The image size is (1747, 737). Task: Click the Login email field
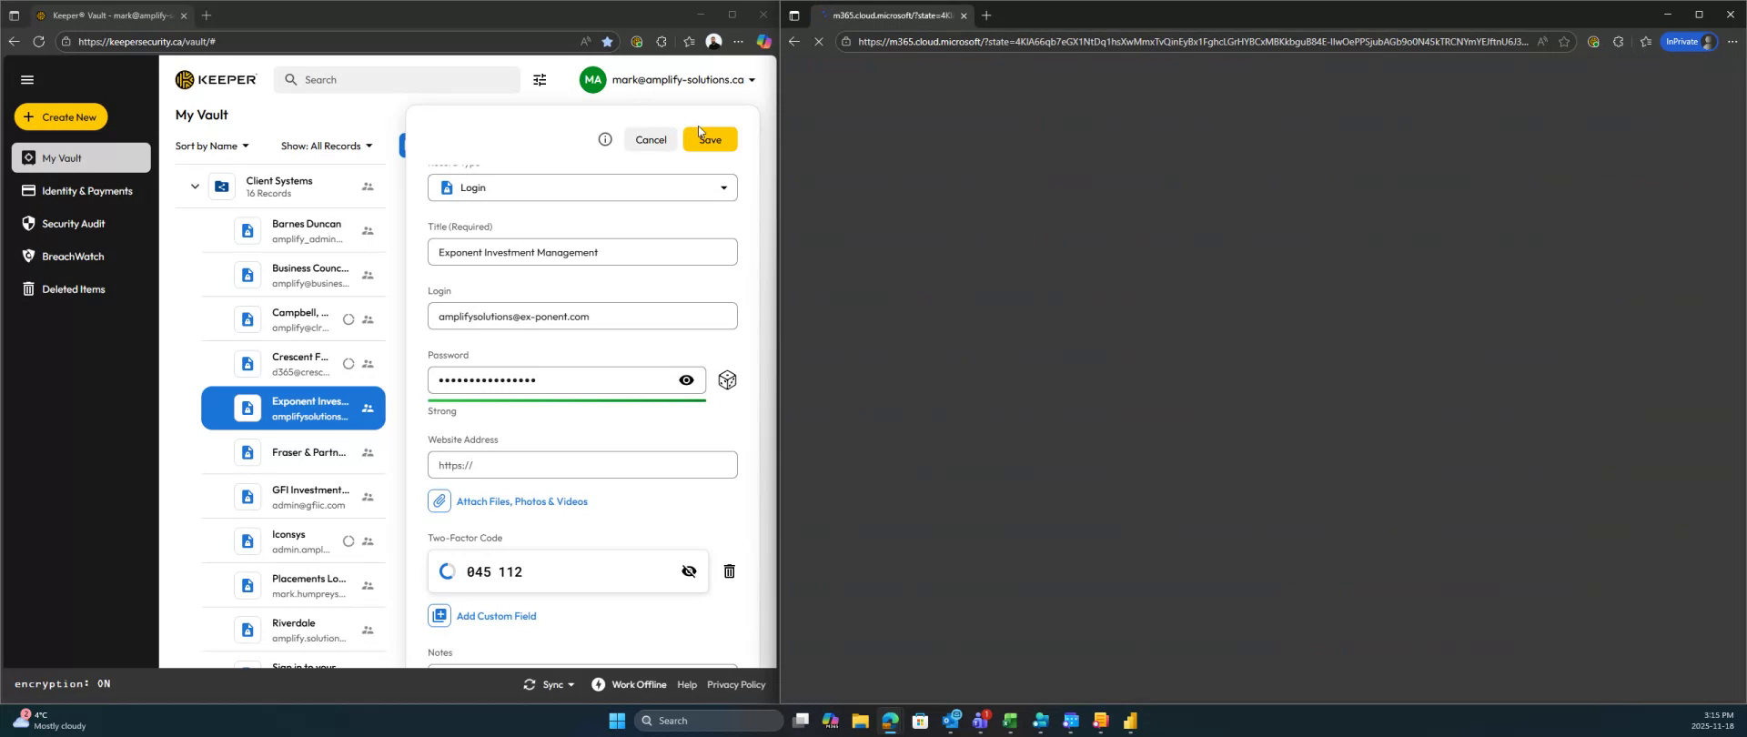[582, 317]
